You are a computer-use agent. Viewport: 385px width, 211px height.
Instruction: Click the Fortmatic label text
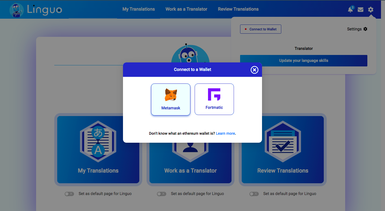pyautogui.click(x=214, y=108)
